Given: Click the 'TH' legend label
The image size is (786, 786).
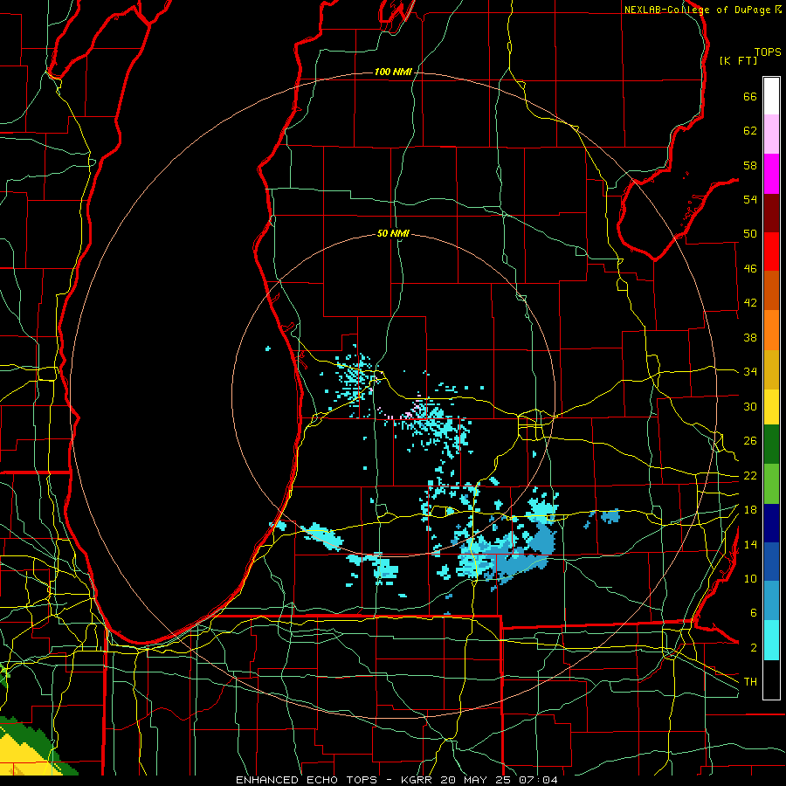Looking at the screenshot, I should [x=750, y=682].
